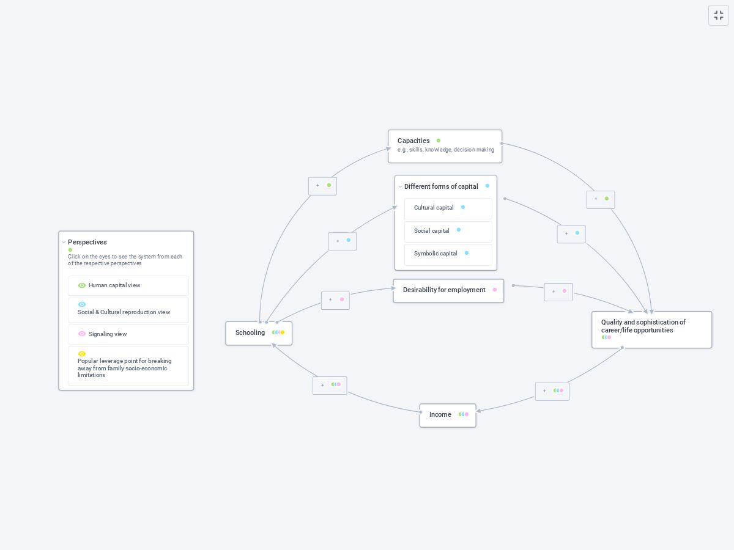Toggle the pink eye for Signaling view
734x550 pixels.
pos(82,334)
